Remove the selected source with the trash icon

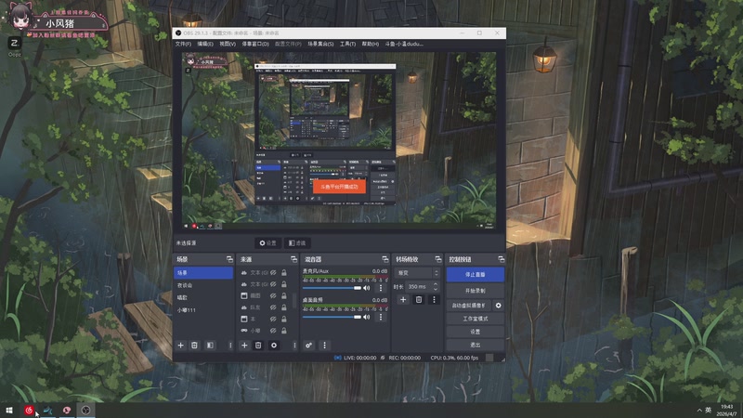(x=258, y=345)
